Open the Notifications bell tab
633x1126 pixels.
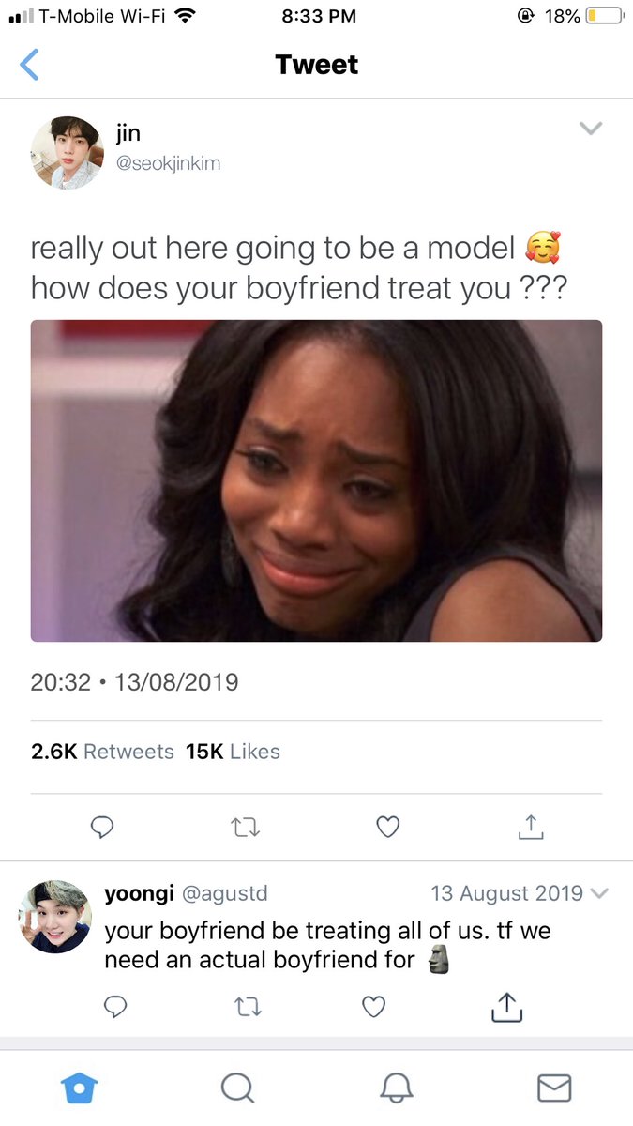[x=395, y=1088]
